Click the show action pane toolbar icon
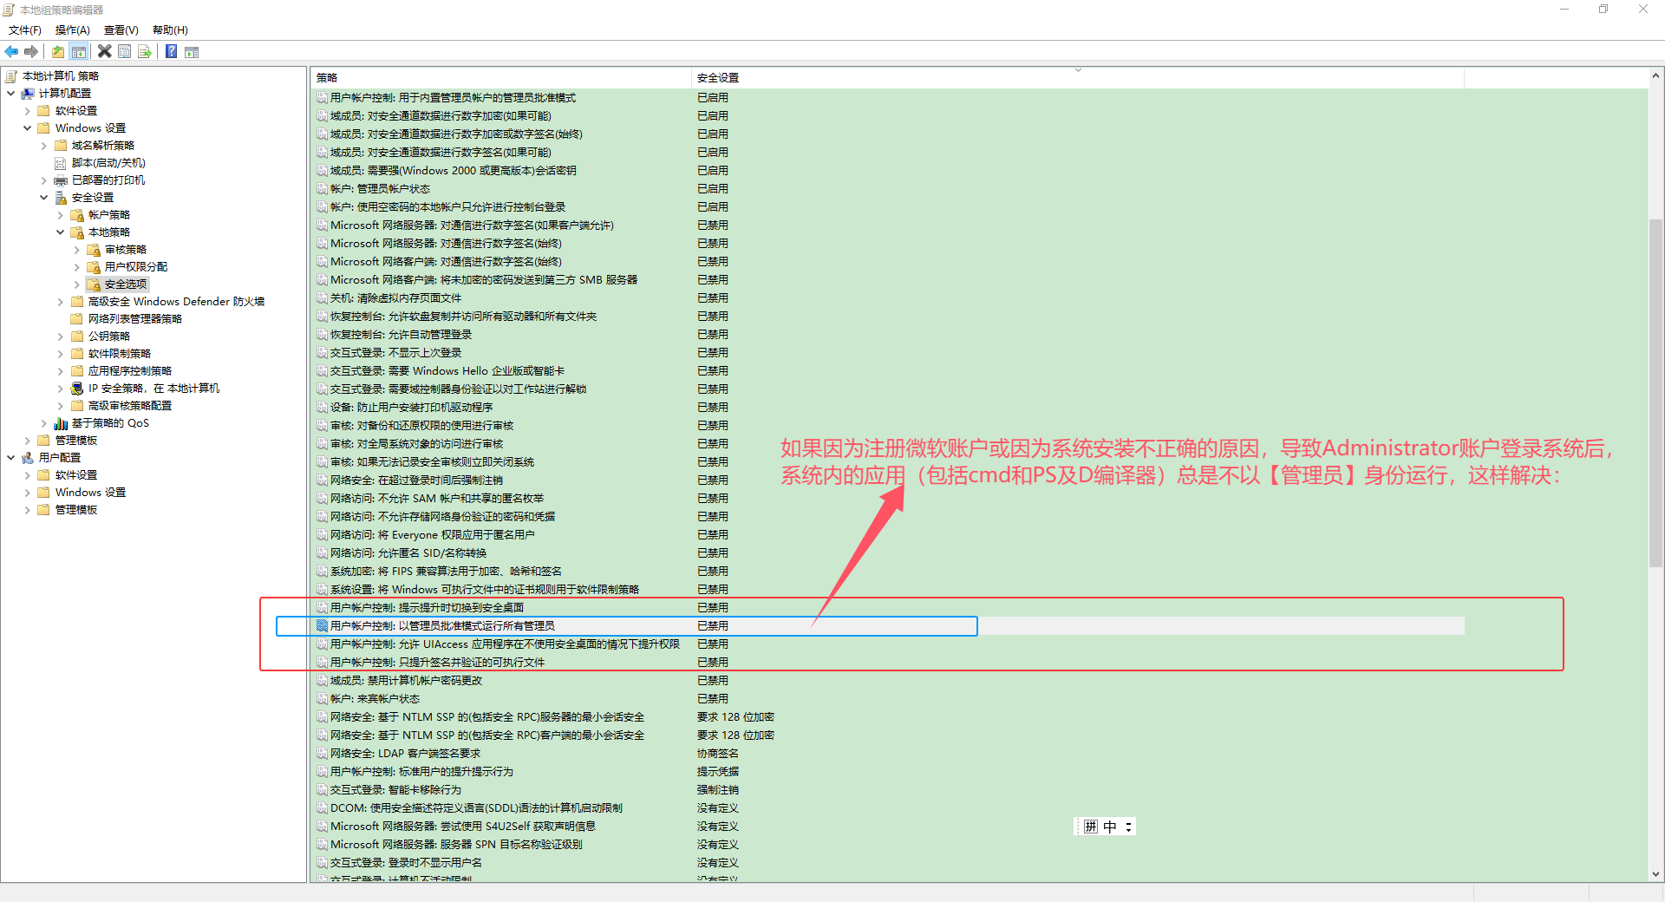Screen dimensions: 1665x902 (x=192, y=51)
